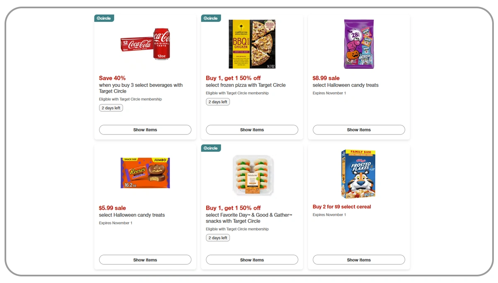Click the Coca-Cola 12-pack product image
Image resolution: width=498 pixels, height=283 pixels.
(x=145, y=44)
